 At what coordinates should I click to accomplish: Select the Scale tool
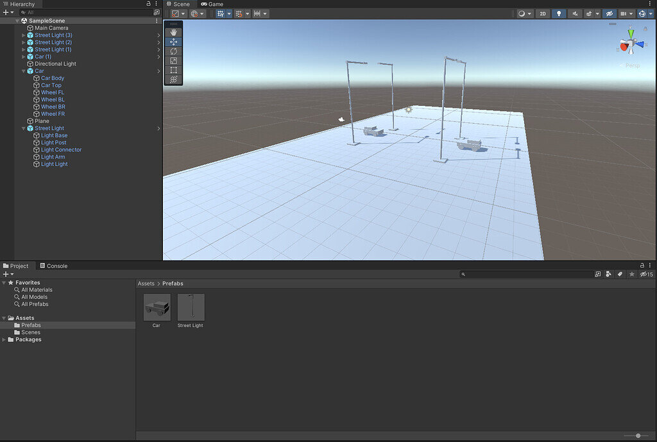173,60
